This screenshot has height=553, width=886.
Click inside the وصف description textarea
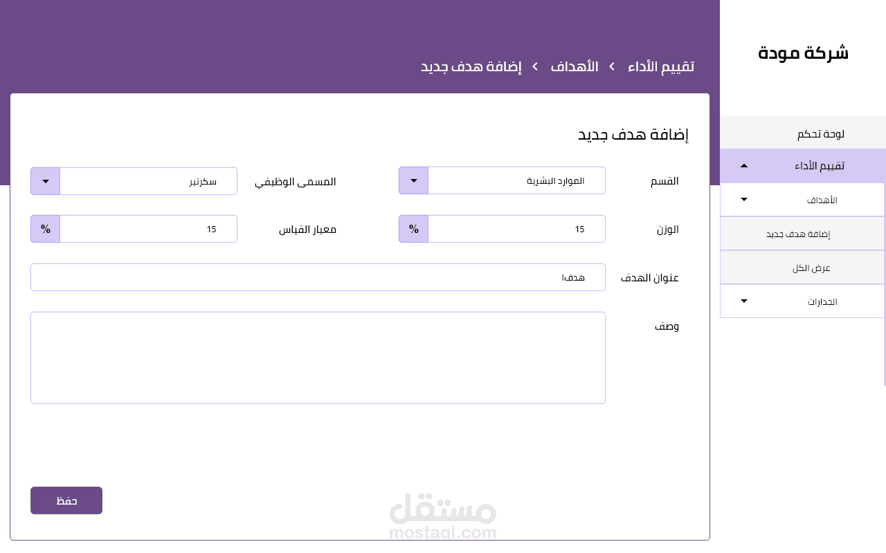318,357
